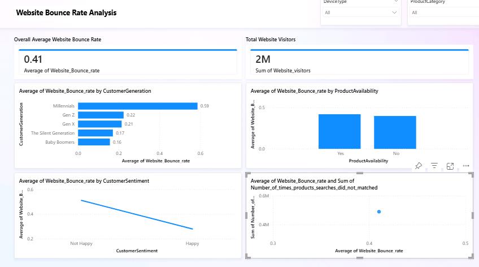Viewport: 479px width, 267px height.
Task: Click the Not Happy axis label
Action: pyautogui.click(x=81, y=243)
